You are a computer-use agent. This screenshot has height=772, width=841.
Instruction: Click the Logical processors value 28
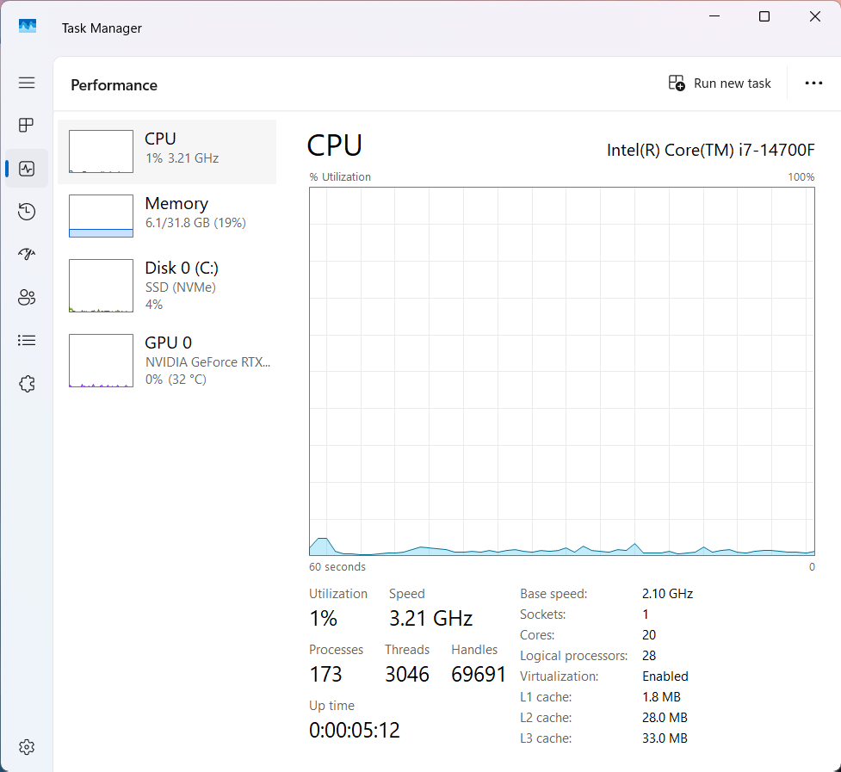[x=649, y=656]
